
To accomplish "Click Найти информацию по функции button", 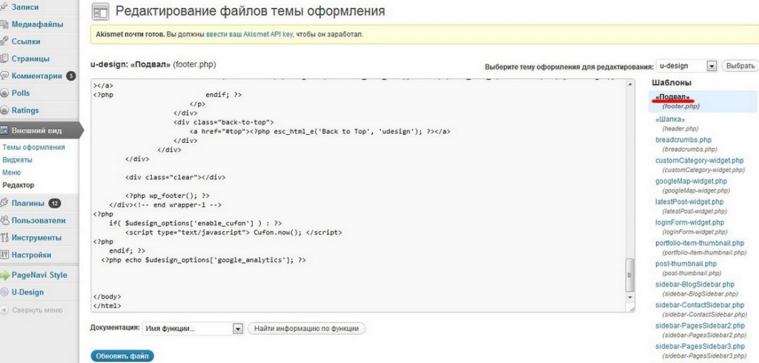I will [306, 329].
